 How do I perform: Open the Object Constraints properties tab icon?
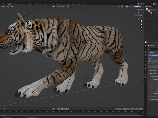(x=145, y=74)
